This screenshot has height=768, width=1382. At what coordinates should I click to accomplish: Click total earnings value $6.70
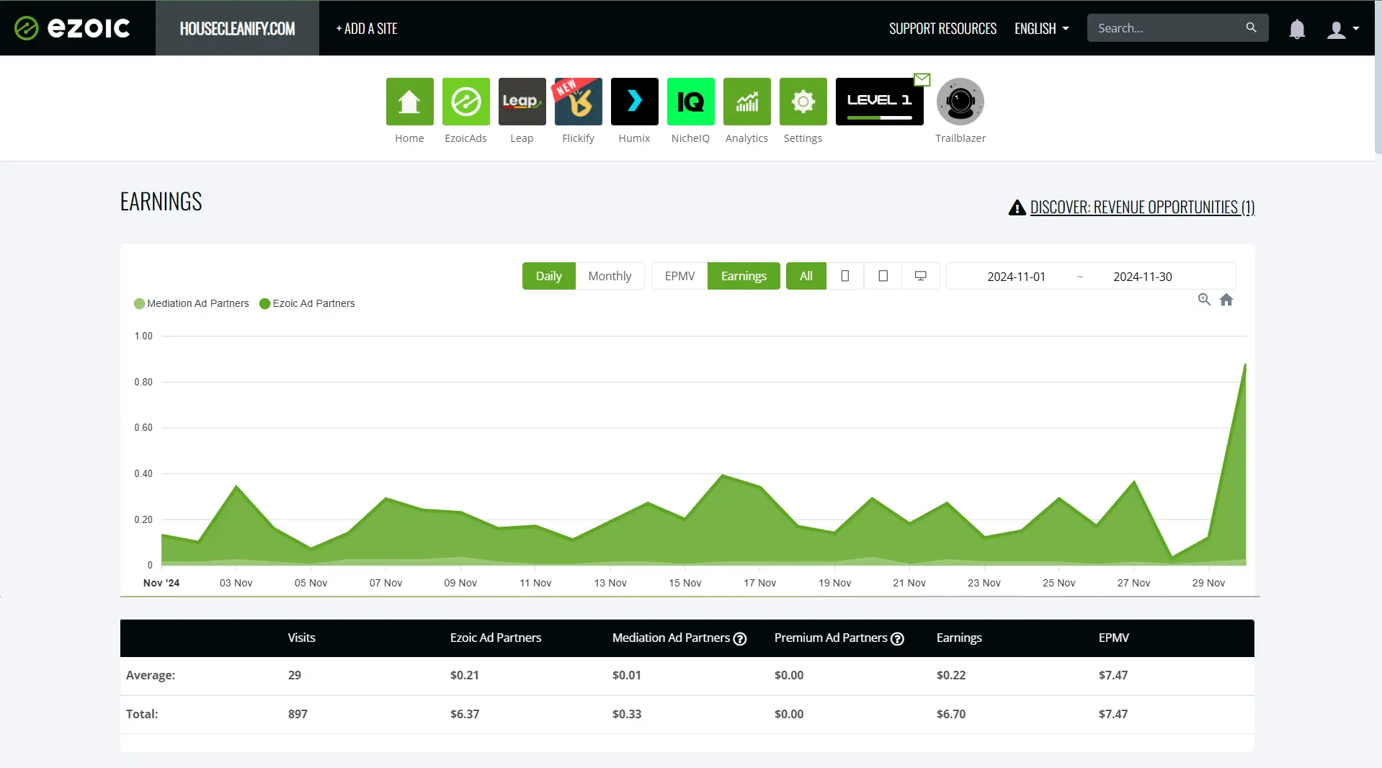[x=951, y=714]
